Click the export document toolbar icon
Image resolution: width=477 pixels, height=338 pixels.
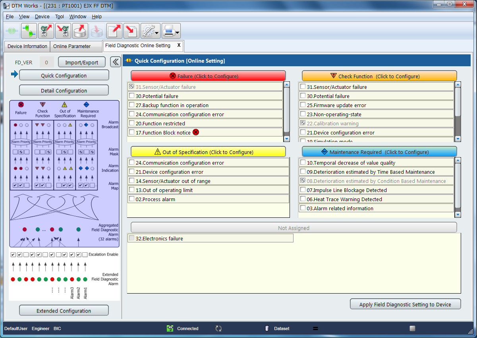tap(114, 31)
